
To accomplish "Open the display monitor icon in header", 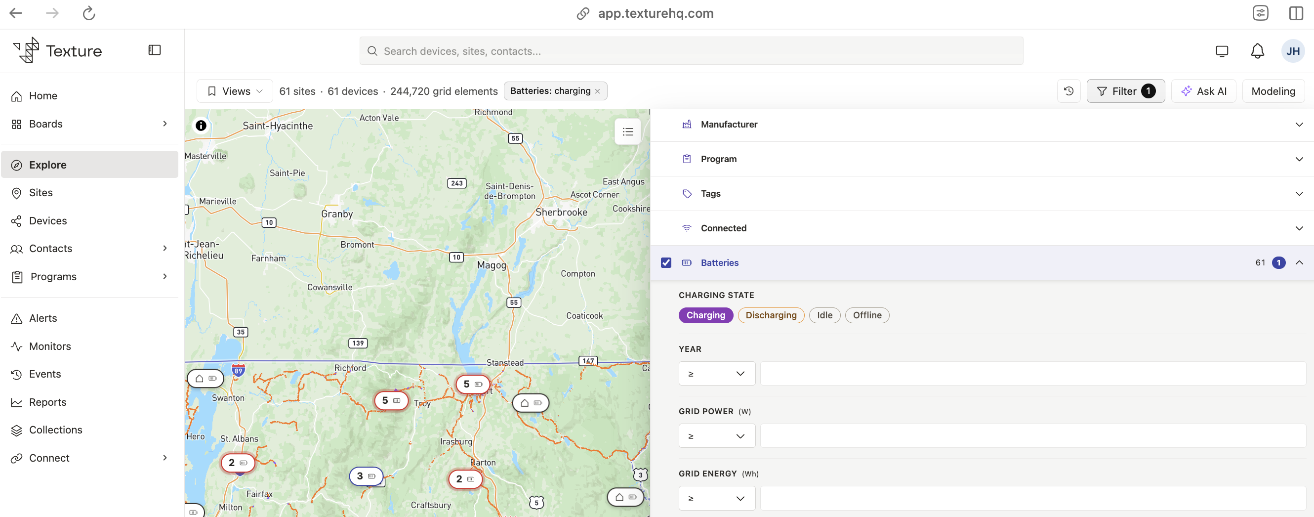I will pyautogui.click(x=1222, y=51).
